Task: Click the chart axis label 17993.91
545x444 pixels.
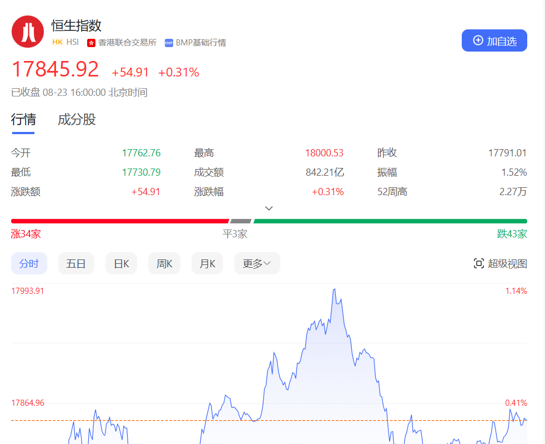Action: point(28,291)
